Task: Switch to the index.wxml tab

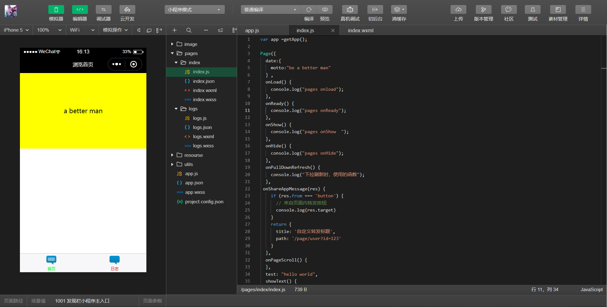Action: point(360,31)
